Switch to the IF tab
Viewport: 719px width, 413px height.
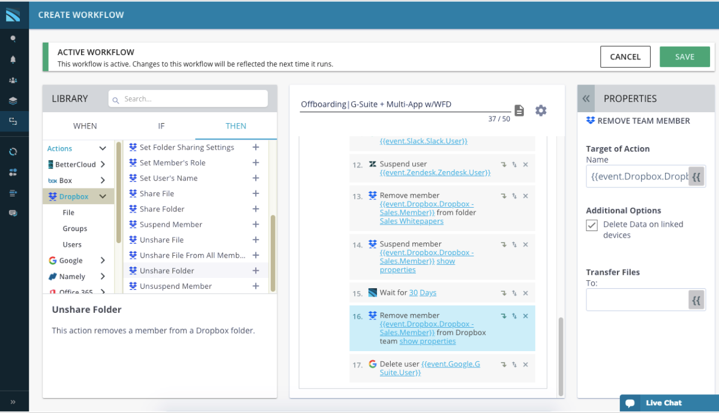coord(161,125)
